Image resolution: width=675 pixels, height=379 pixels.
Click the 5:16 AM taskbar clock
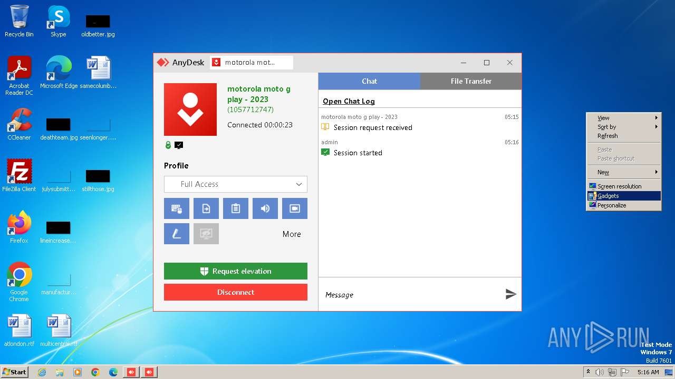tap(648, 372)
